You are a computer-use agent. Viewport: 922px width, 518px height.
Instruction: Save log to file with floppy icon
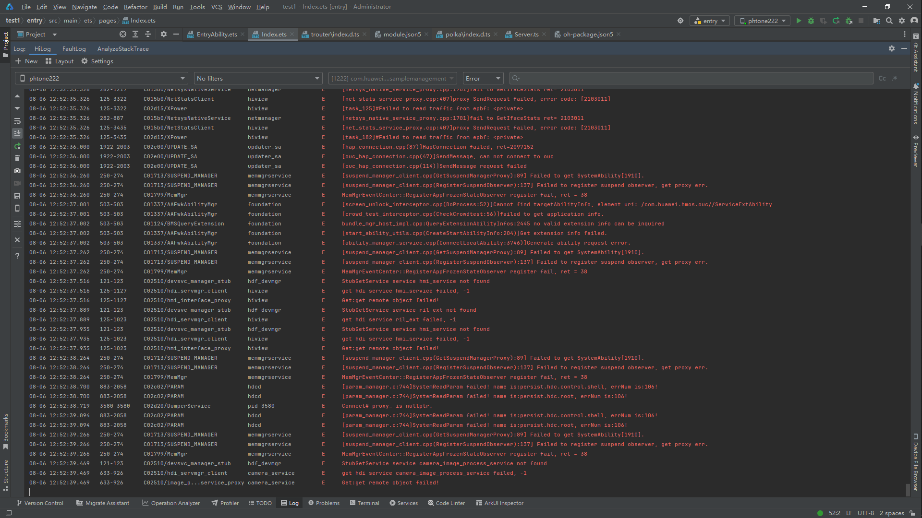pyautogui.click(x=17, y=196)
